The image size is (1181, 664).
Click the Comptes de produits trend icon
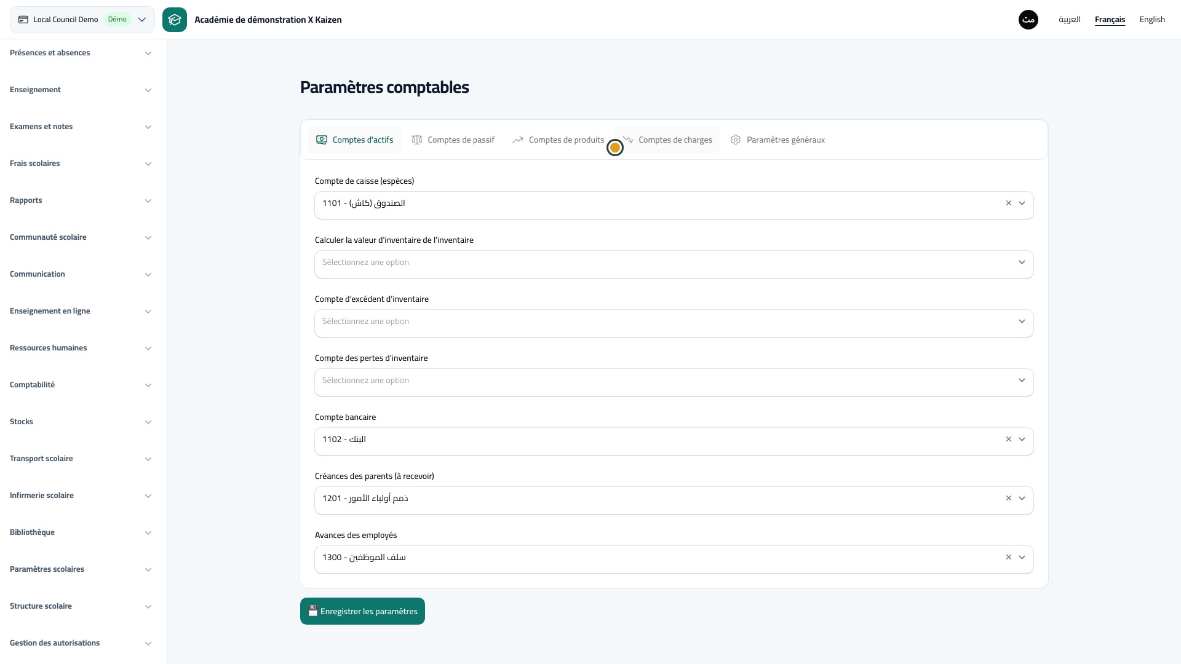tap(518, 140)
